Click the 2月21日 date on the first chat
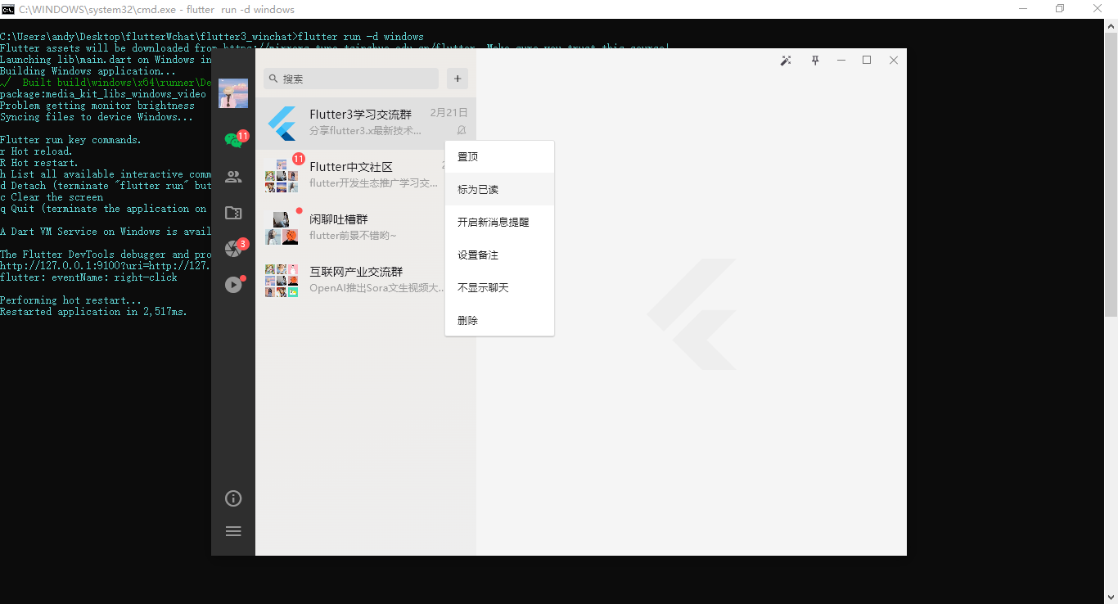1118x604 pixels. (x=449, y=113)
